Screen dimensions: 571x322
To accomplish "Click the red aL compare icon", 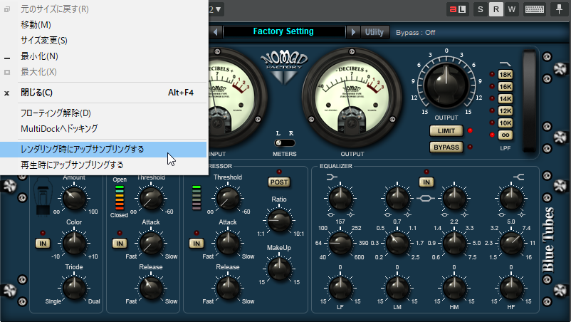I will click(x=458, y=9).
